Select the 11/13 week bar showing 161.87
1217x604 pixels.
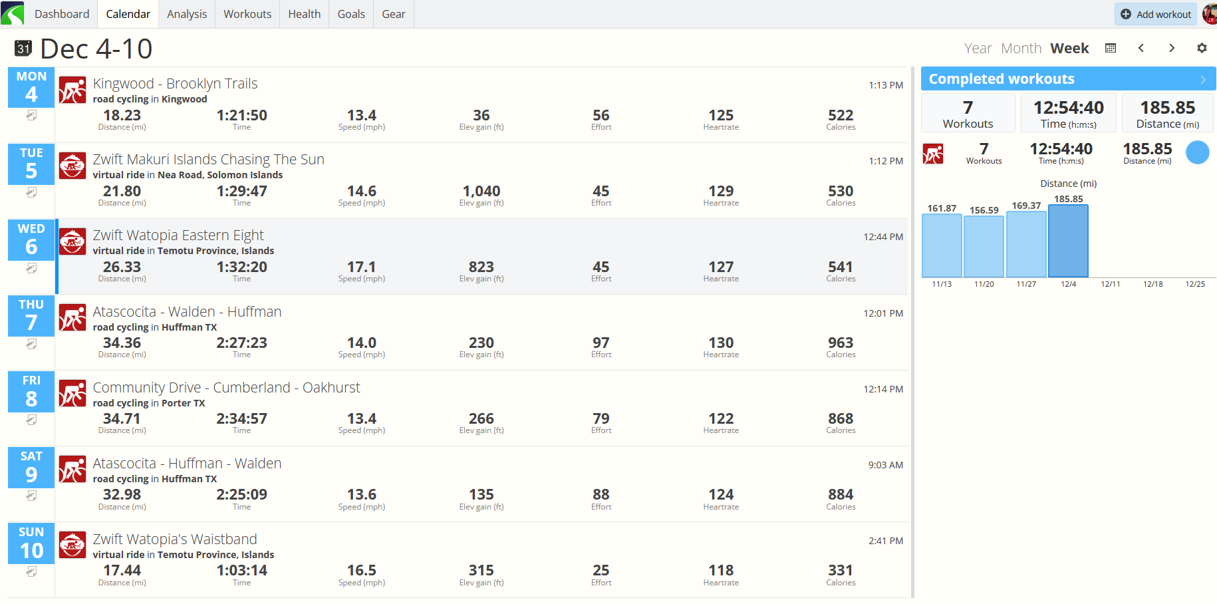pos(942,245)
